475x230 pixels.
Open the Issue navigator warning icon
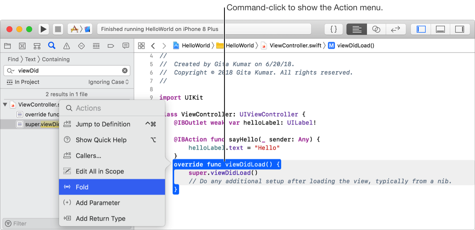[66, 45]
